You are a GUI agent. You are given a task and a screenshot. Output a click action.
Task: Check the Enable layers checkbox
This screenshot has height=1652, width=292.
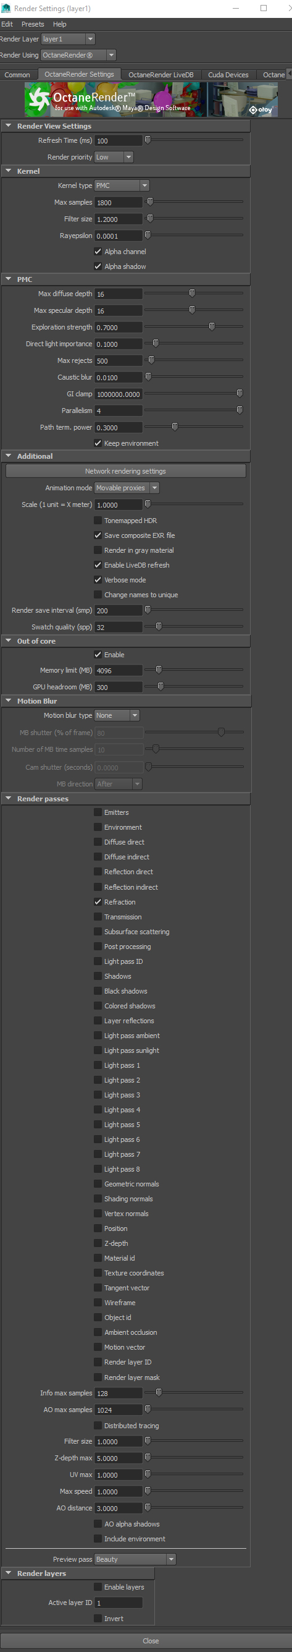[98, 1586]
